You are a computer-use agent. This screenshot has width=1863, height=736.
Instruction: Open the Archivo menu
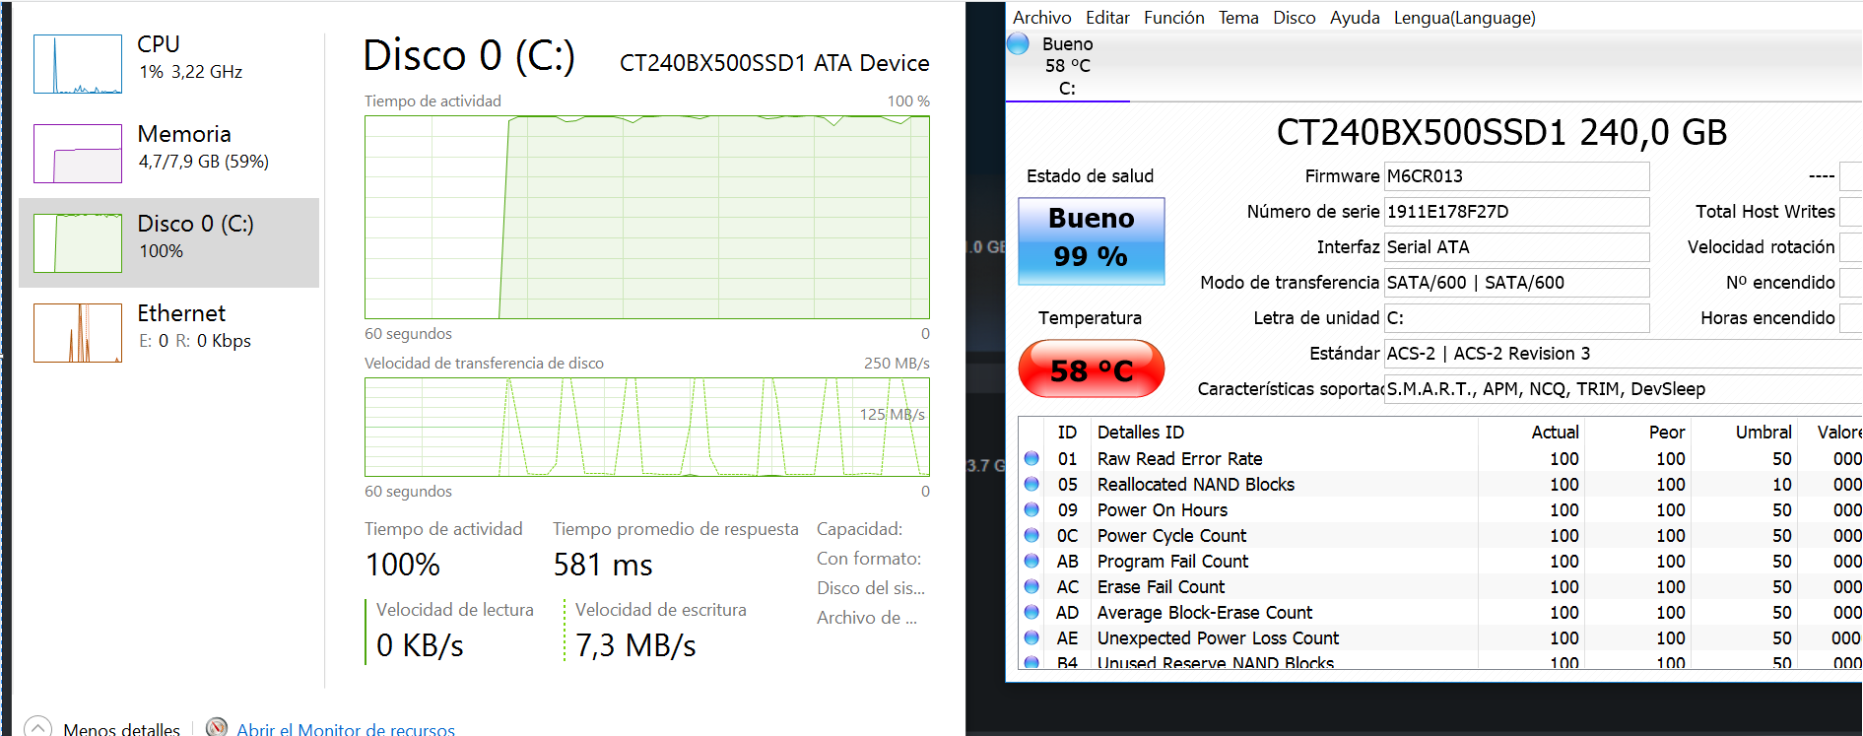[1041, 18]
